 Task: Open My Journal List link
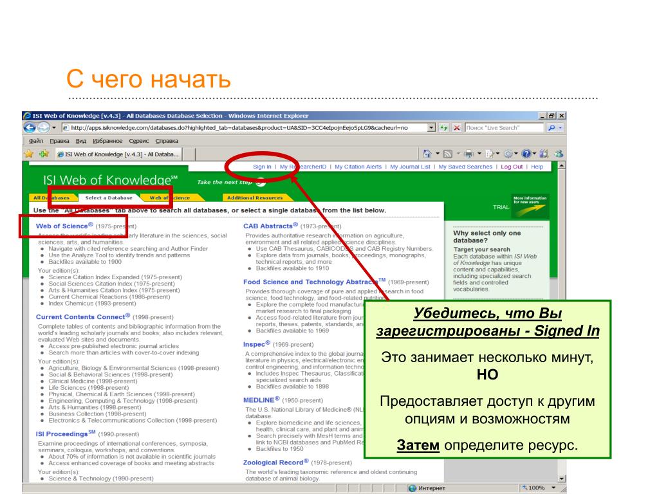pyautogui.click(x=410, y=167)
